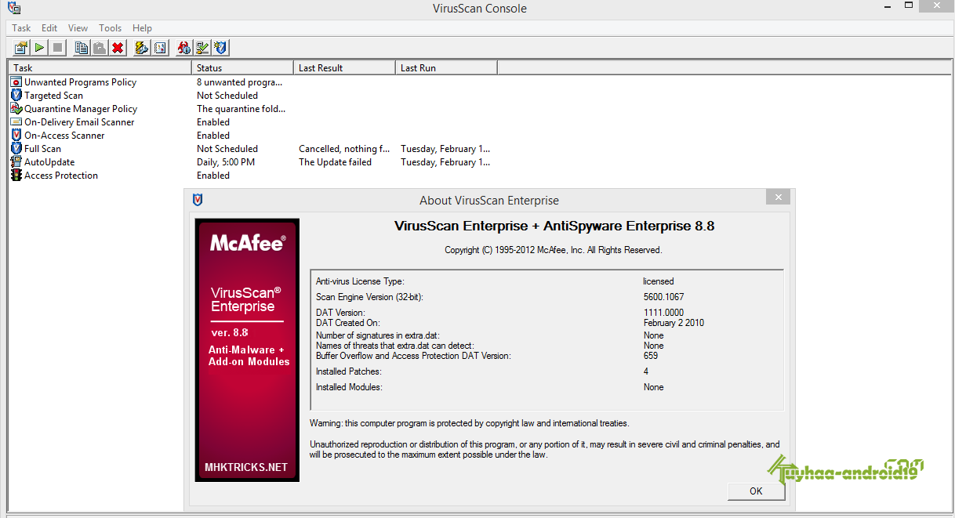Click the Scan Engine Version value 5600.1067
955x518 pixels.
663,297
